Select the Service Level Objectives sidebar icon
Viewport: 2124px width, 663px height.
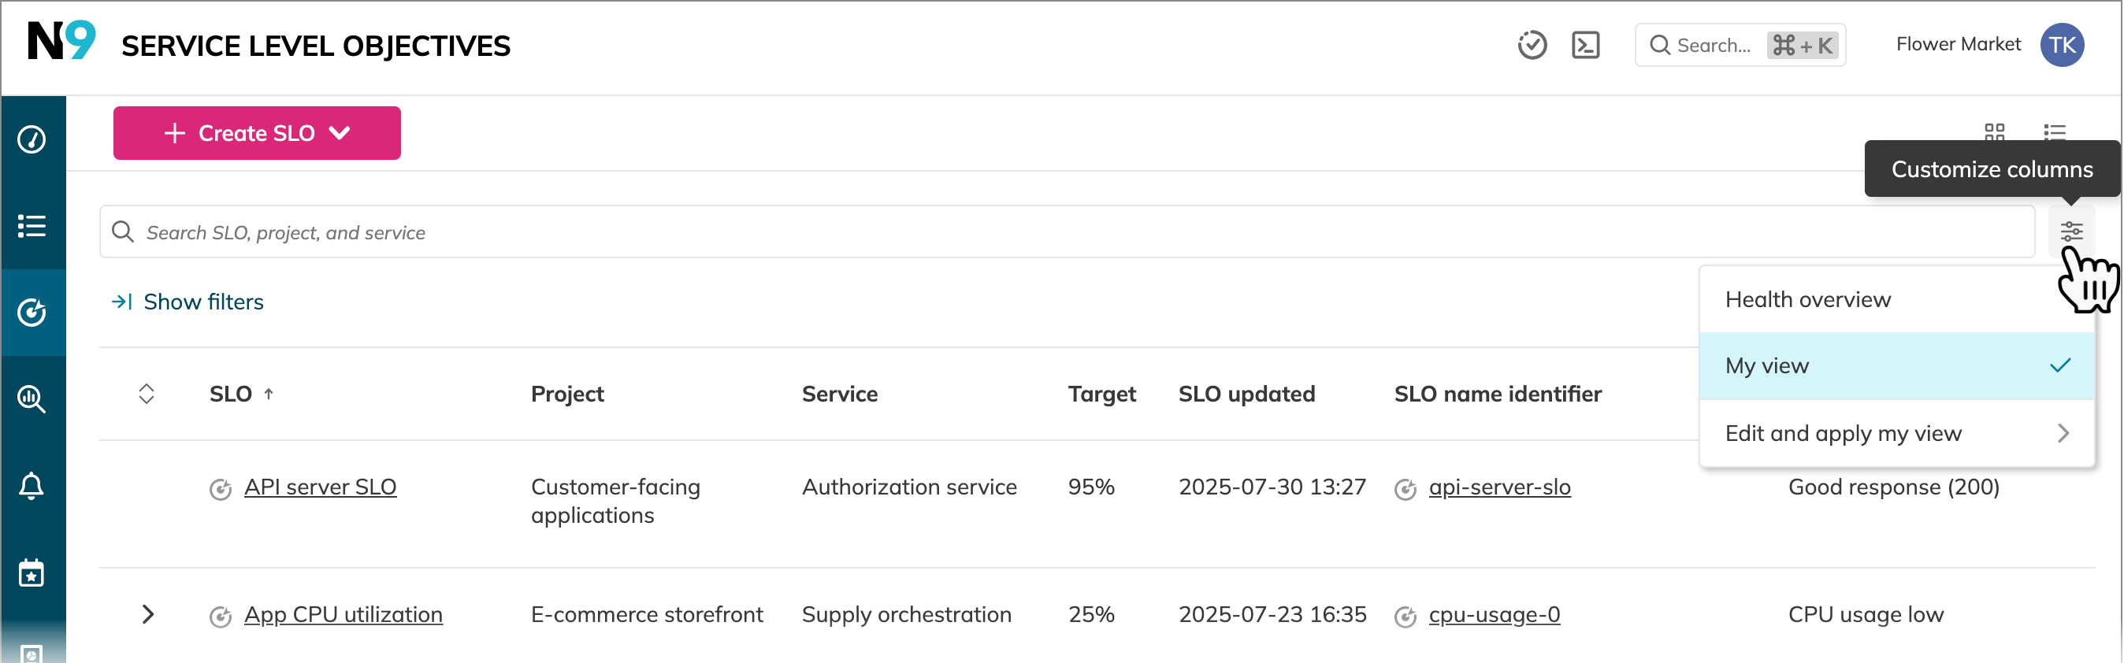pos(32,312)
